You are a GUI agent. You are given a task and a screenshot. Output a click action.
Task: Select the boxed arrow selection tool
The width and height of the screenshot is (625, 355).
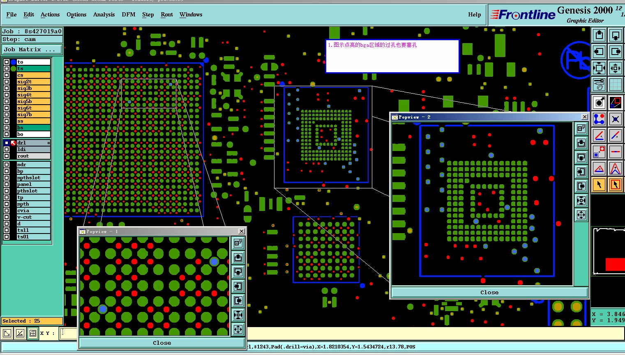616,185
